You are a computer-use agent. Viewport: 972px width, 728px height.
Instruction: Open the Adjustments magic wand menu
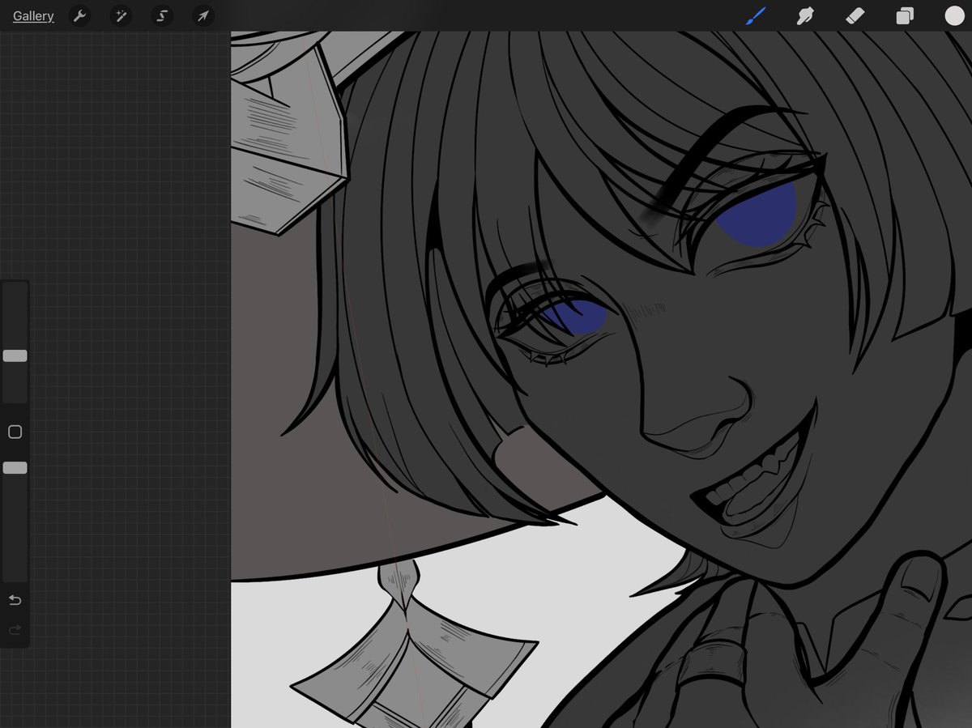tap(121, 16)
